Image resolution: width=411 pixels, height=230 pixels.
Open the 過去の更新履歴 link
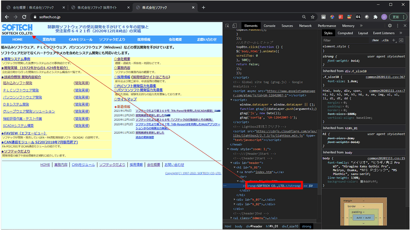pyautogui.click(x=145, y=137)
